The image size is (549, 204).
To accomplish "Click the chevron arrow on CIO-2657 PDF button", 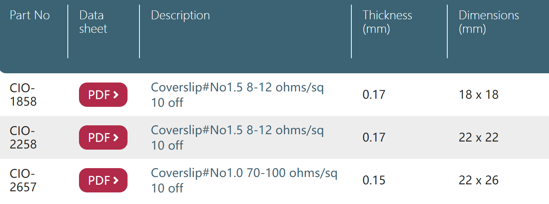I will point(116,180).
